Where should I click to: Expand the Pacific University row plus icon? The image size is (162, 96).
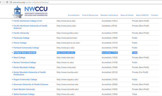(12, 33)
